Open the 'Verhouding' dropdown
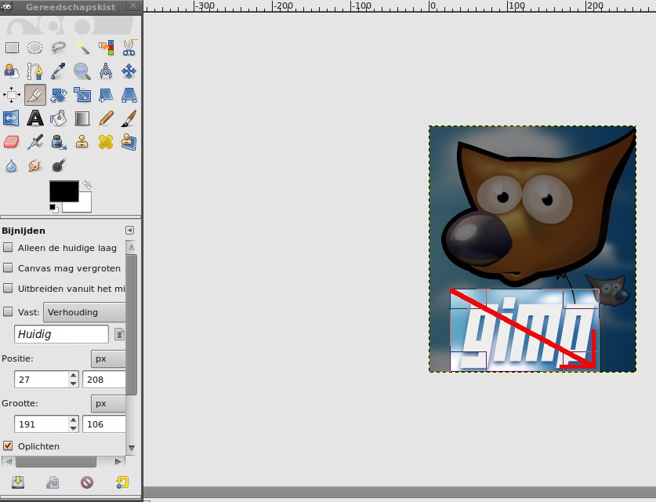The height and width of the screenshot is (502, 656). tap(84, 312)
